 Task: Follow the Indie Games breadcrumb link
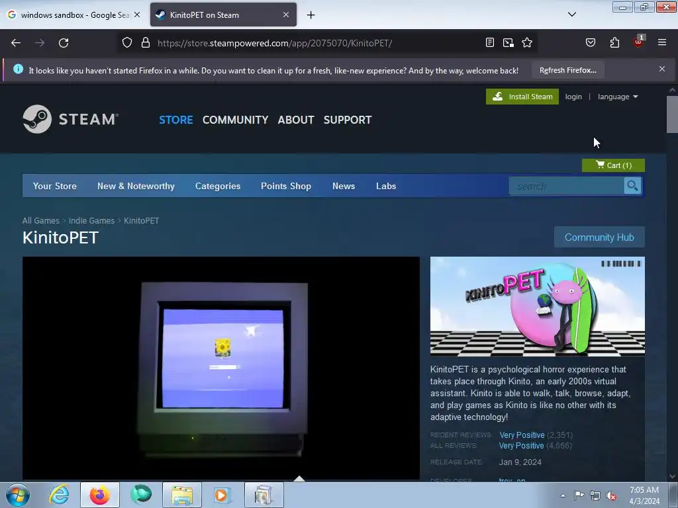[x=91, y=221]
